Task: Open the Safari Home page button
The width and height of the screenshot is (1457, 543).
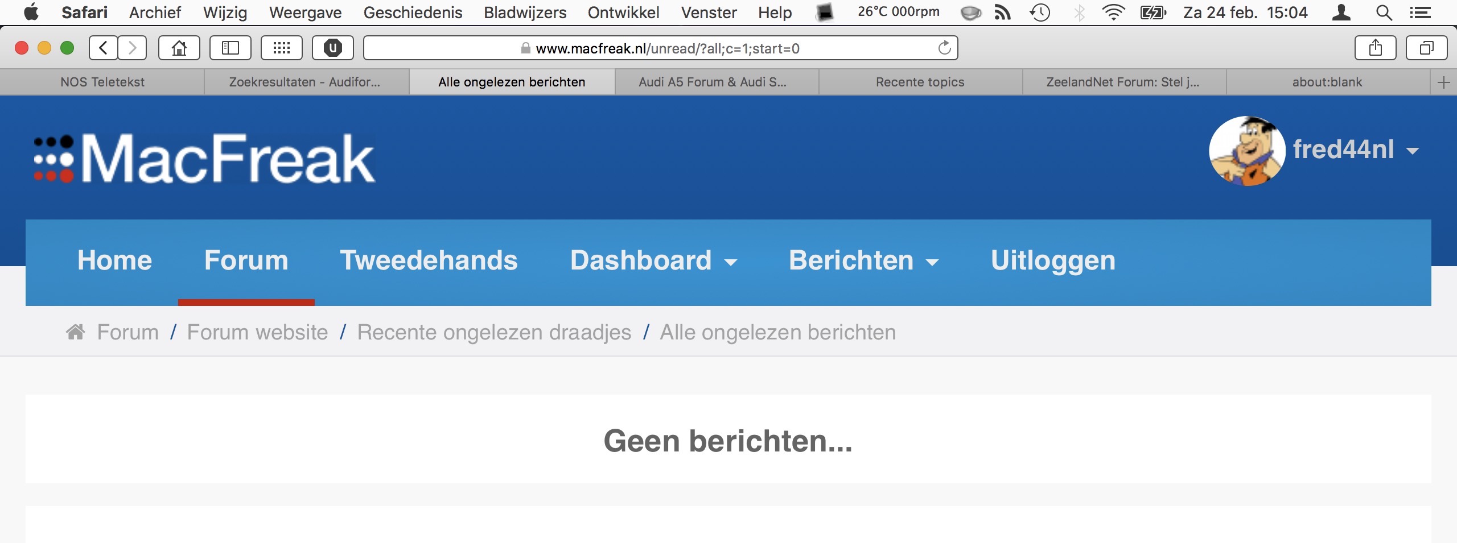Action: point(179,48)
